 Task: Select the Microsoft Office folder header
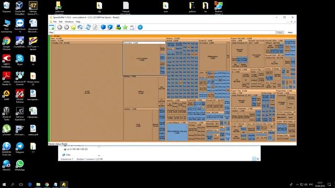tap(274, 41)
